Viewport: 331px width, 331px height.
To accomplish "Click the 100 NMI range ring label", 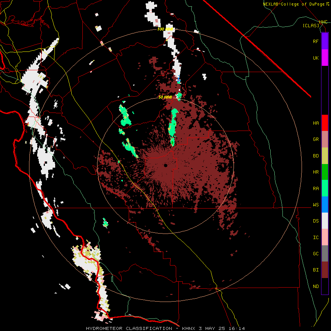I will tap(165, 29).
